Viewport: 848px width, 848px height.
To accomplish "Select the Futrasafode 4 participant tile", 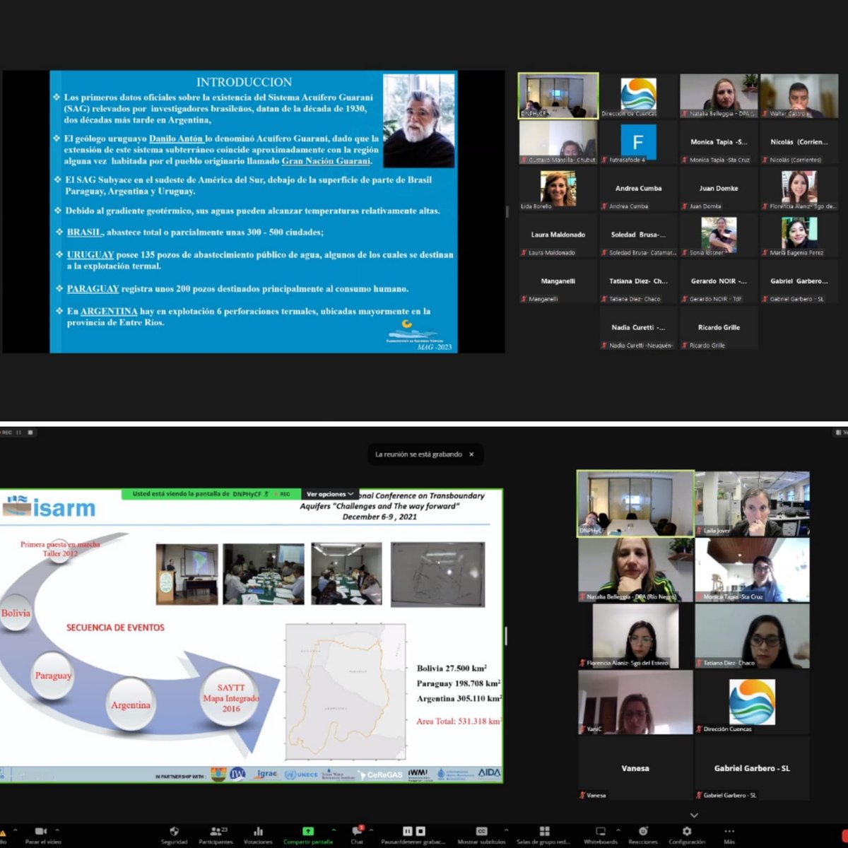I will pos(638,141).
